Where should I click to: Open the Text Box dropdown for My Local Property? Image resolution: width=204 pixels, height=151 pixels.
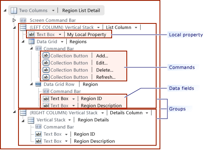point(60,35)
